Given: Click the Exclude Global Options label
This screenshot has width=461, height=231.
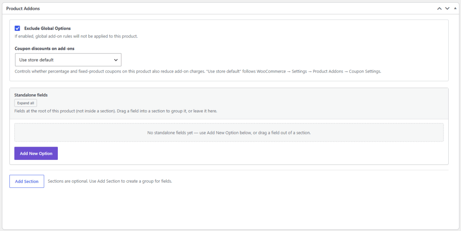Looking at the screenshot, I should [x=48, y=29].
